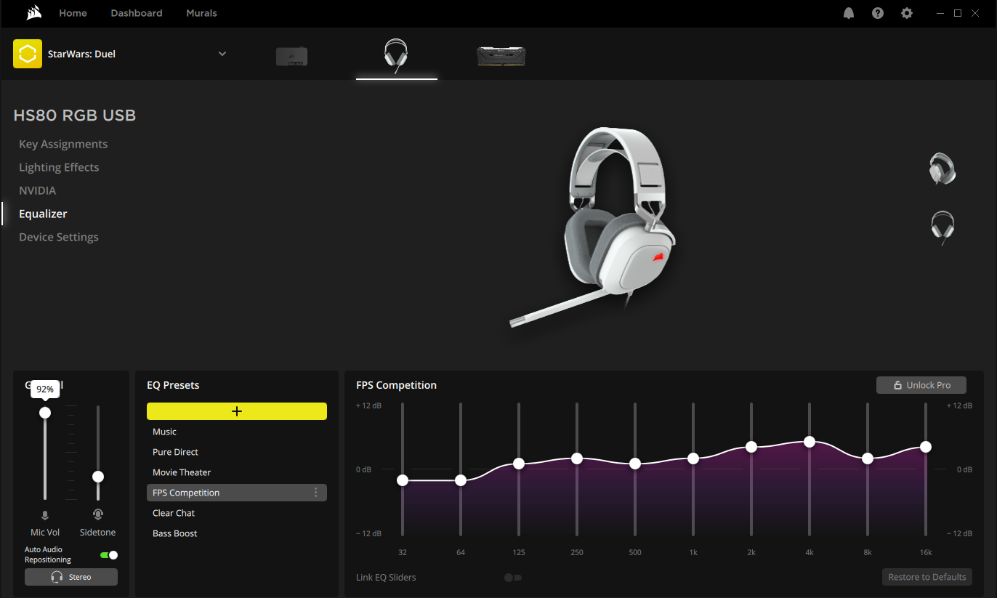The width and height of the screenshot is (997, 598).
Task: Click the yellow StarWars: Duel profile icon
Action: pos(28,54)
